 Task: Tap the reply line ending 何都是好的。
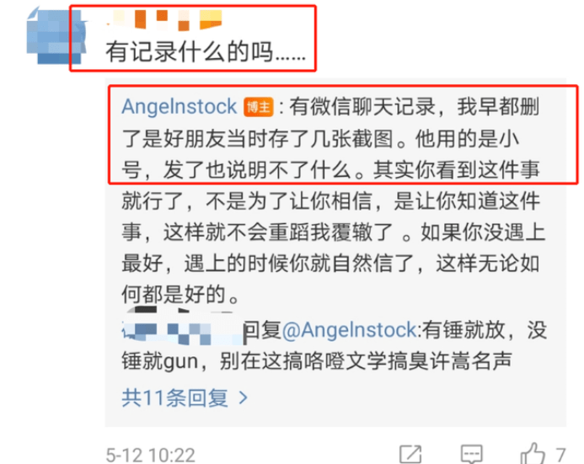tap(180, 295)
